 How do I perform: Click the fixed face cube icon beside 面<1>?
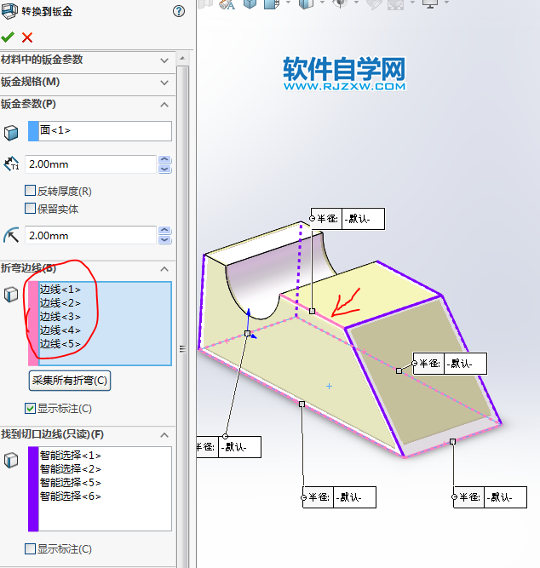pyautogui.click(x=11, y=133)
